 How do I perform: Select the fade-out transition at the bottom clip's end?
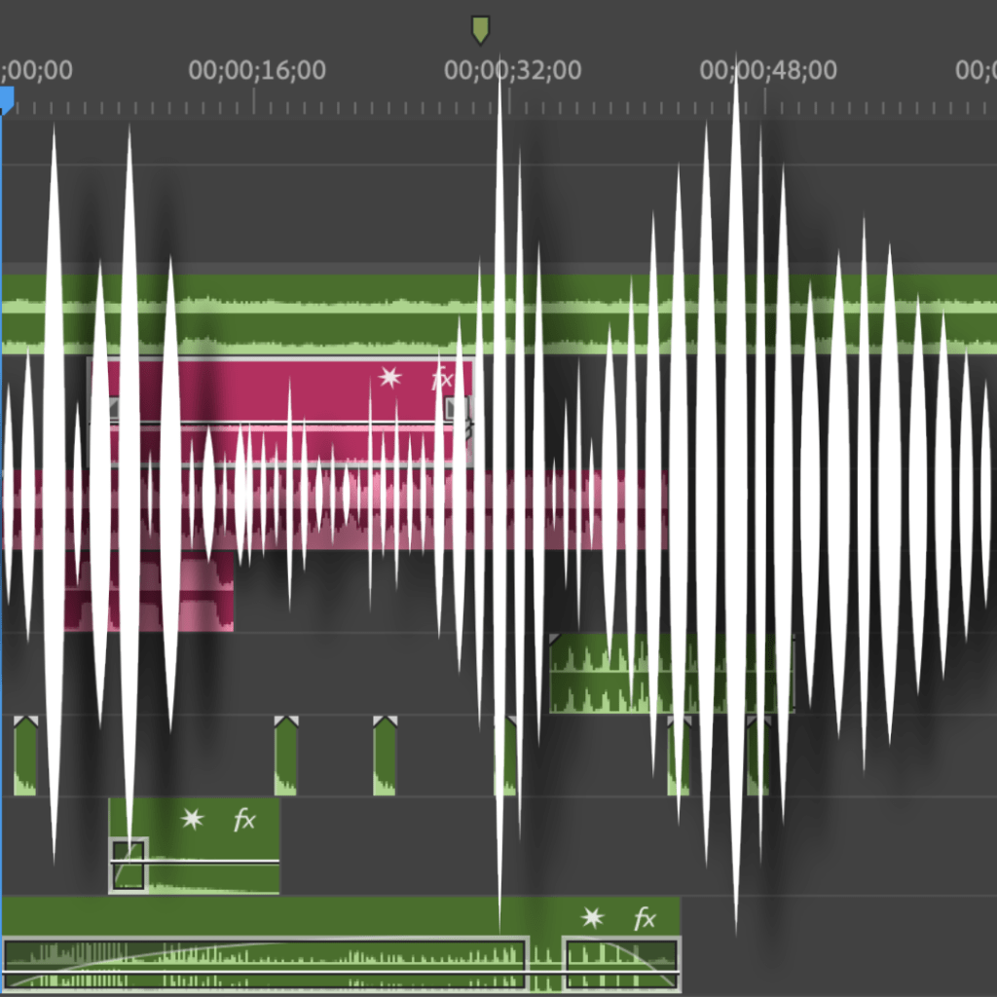point(621,964)
